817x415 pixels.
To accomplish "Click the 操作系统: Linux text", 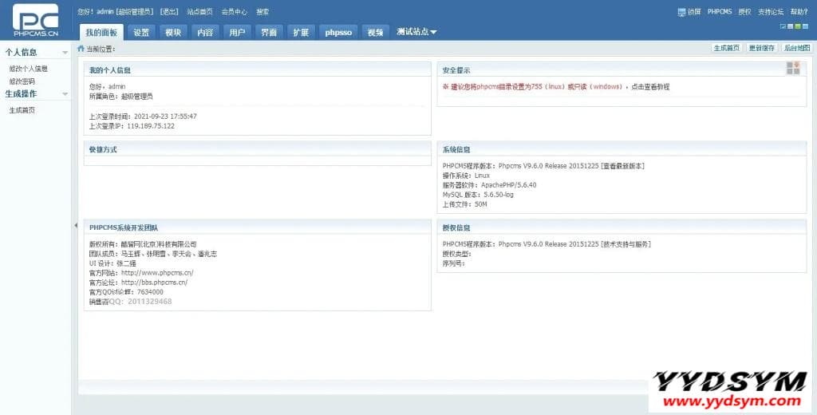I will [x=466, y=175].
